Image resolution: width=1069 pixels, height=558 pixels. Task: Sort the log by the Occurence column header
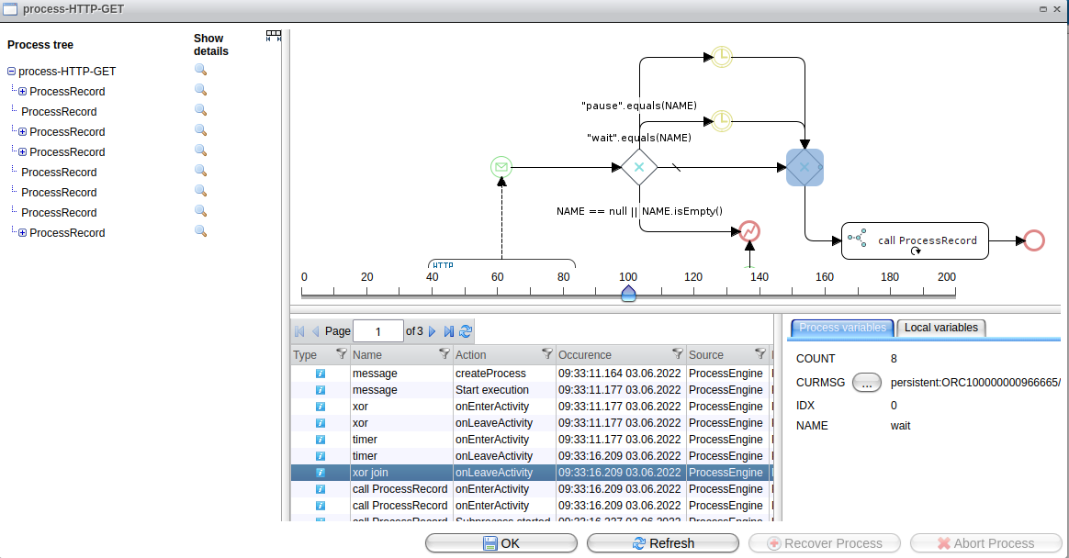[x=585, y=355]
